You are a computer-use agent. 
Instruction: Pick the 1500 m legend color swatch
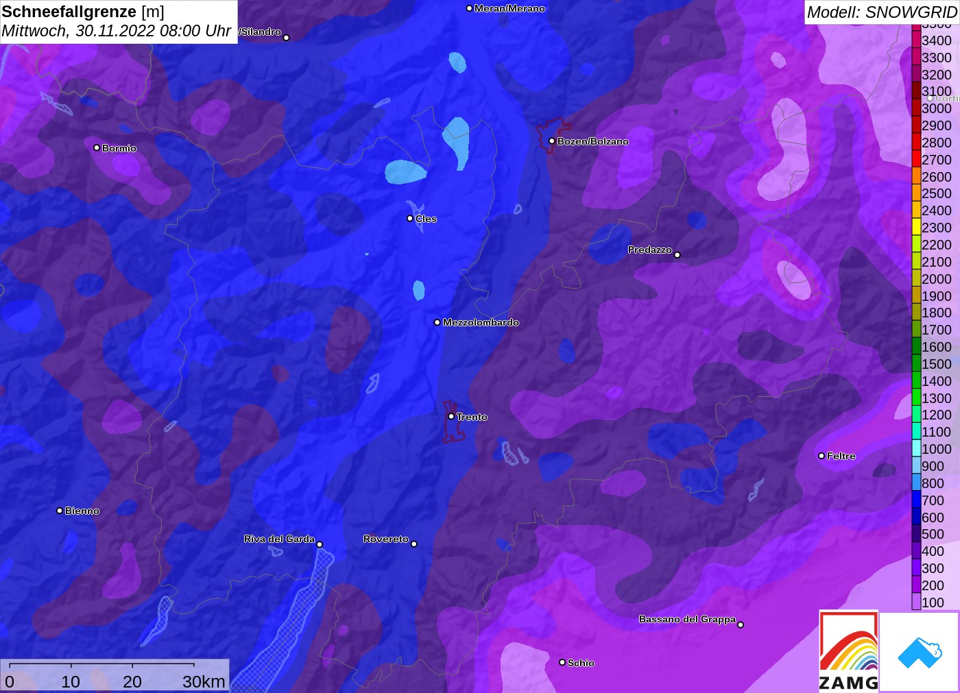(916, 364)
